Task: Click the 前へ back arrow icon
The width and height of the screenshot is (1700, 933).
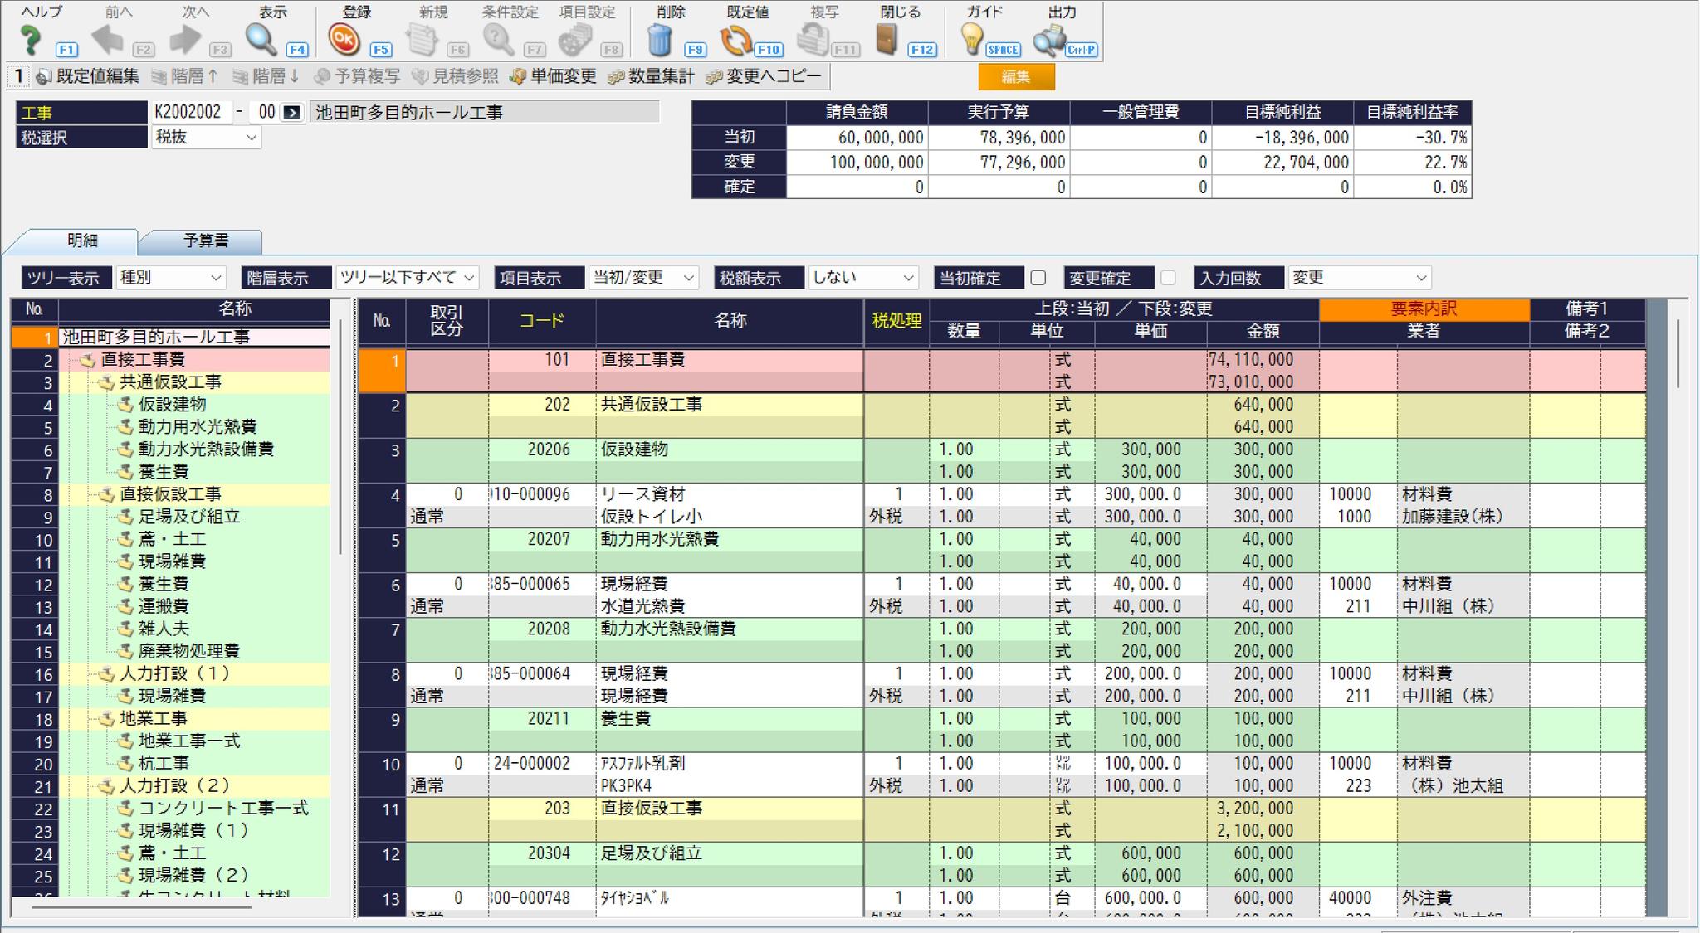Action: tap(107, 39)
